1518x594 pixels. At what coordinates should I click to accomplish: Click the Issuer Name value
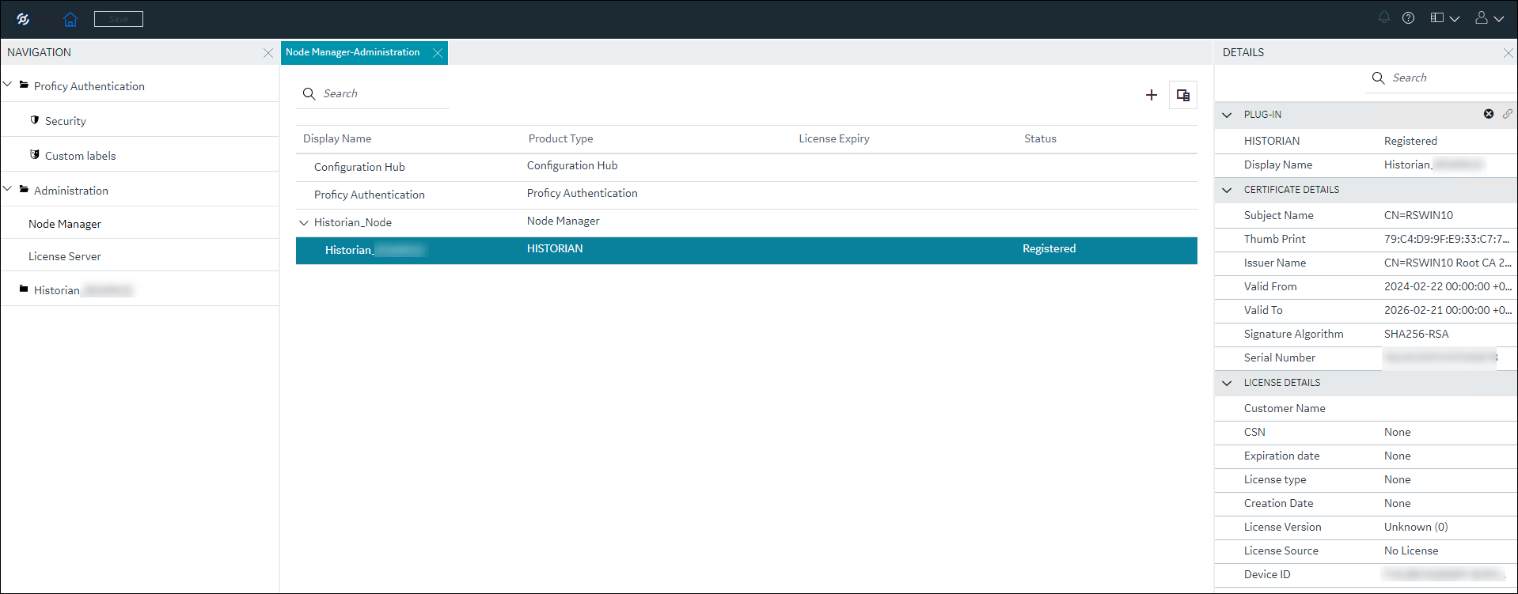[1448, 263]
